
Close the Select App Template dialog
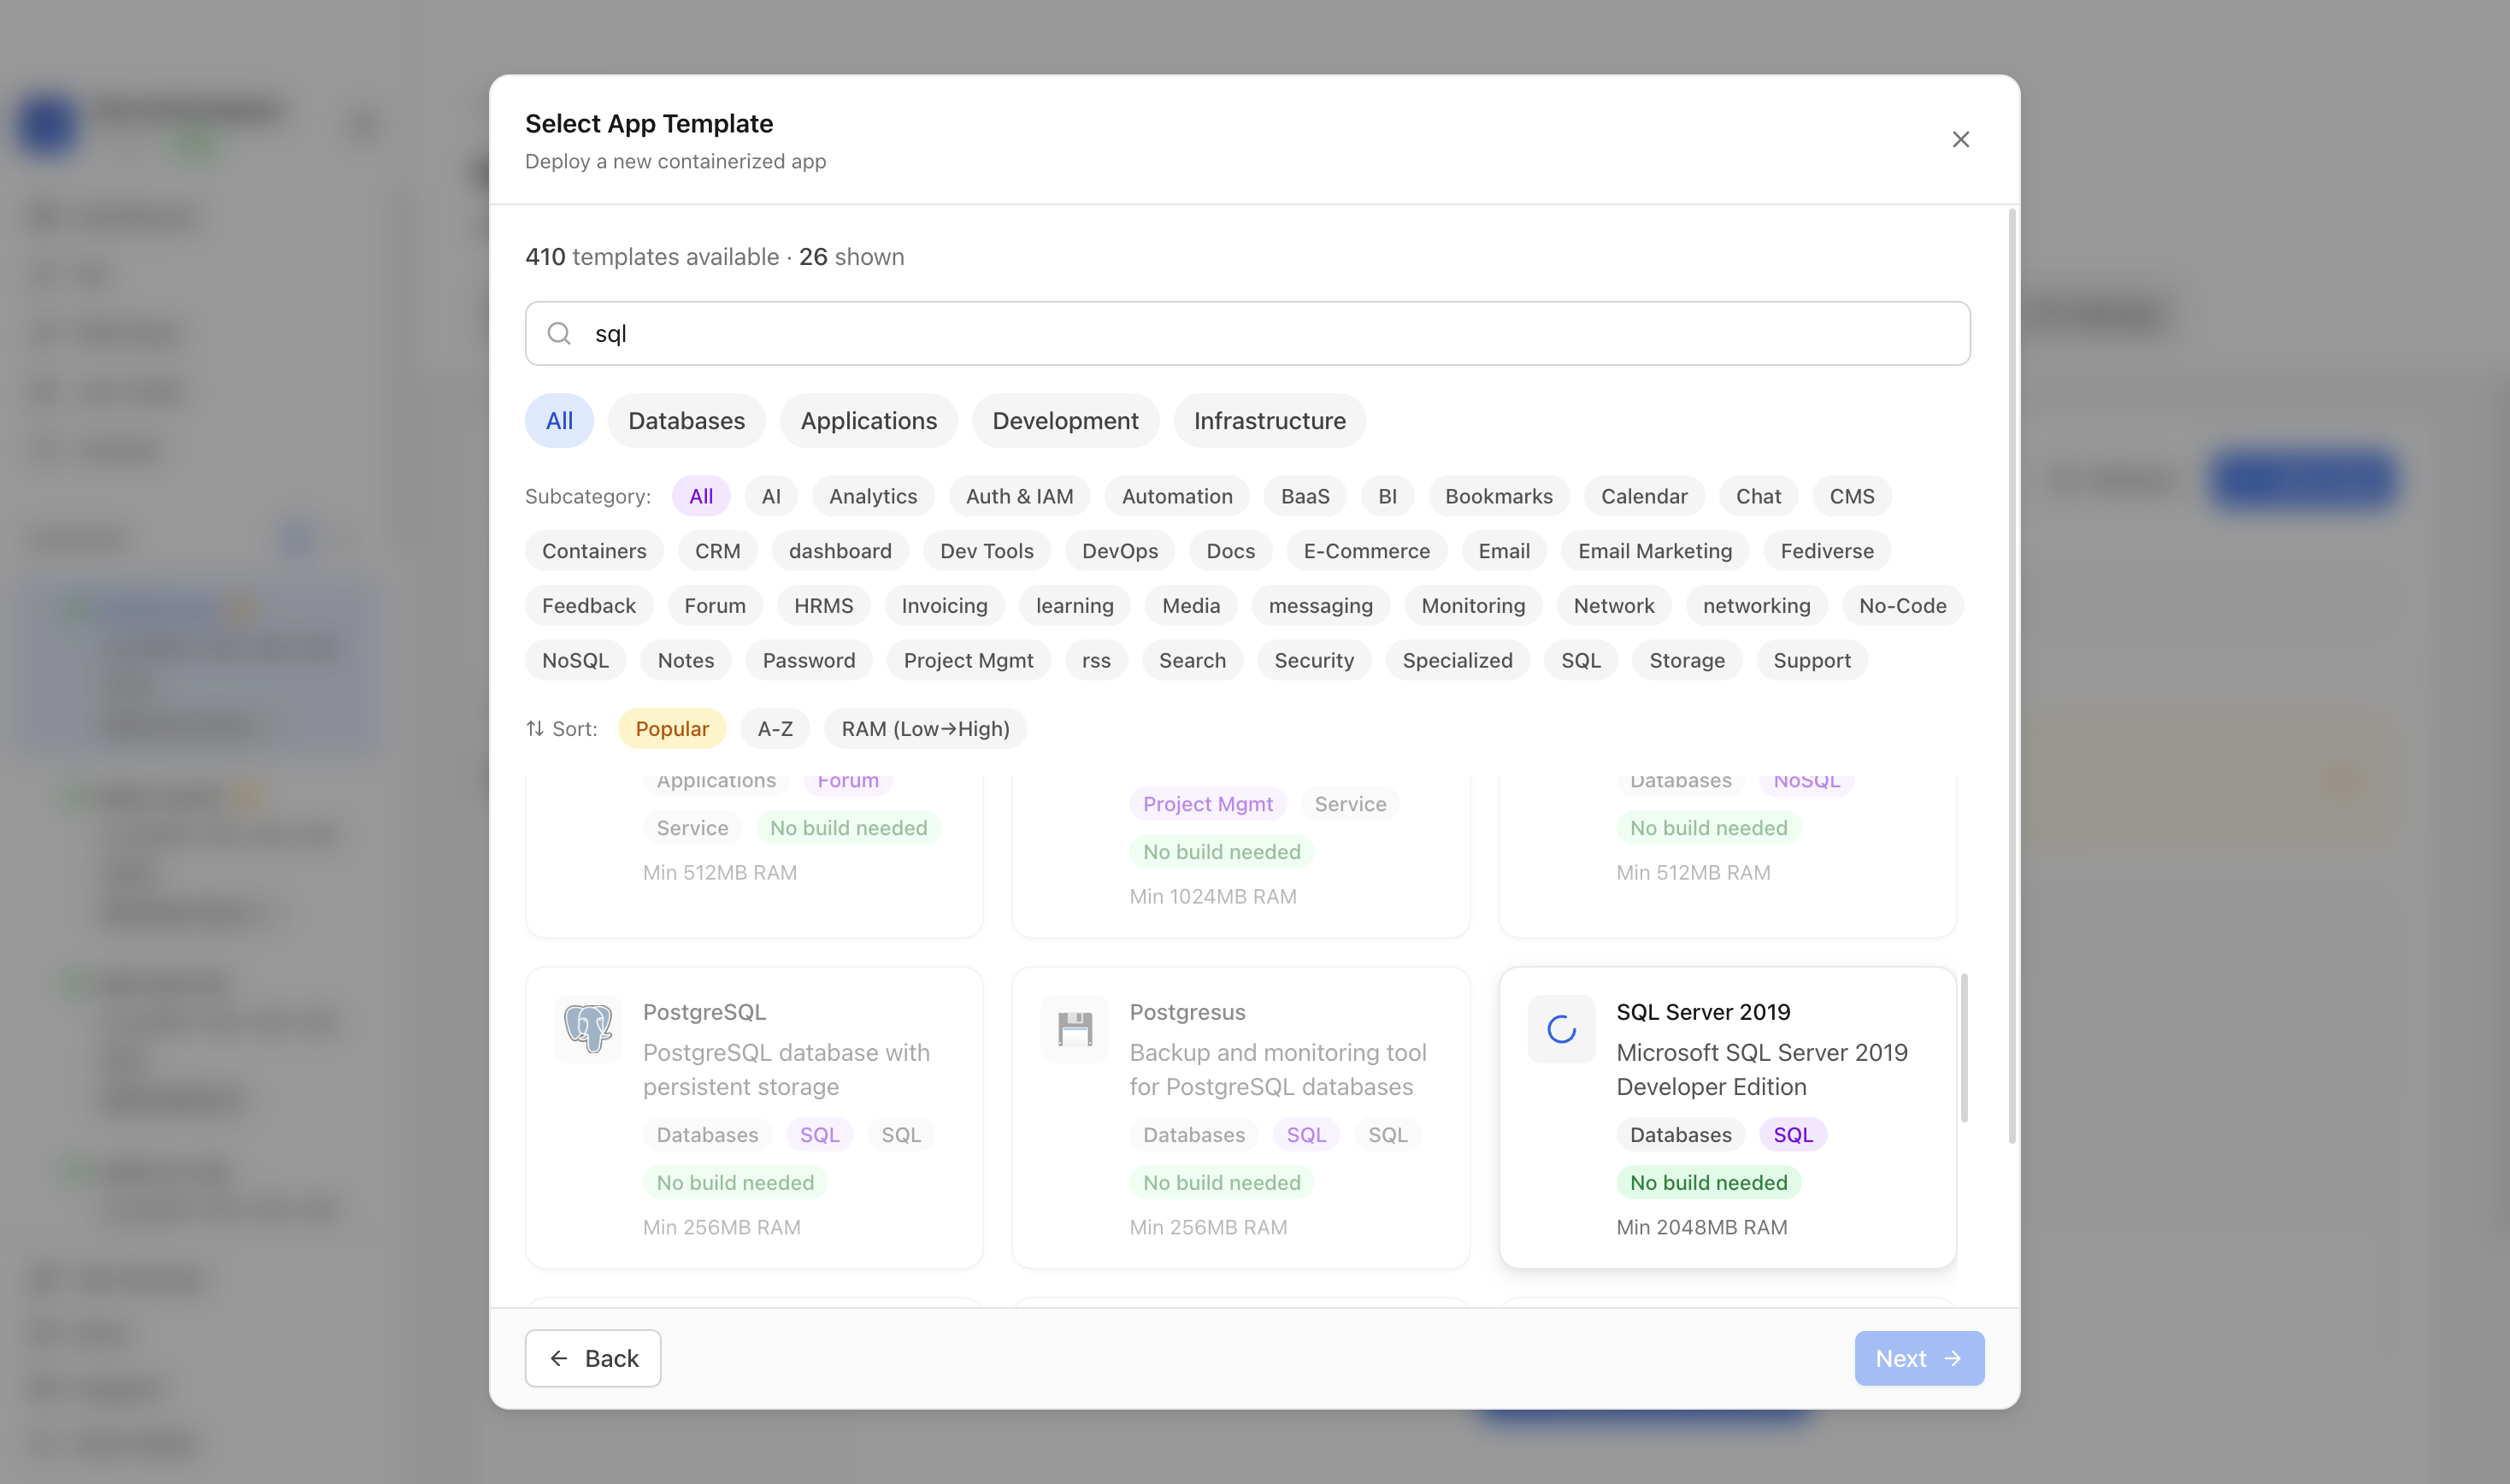point(1960,139)
